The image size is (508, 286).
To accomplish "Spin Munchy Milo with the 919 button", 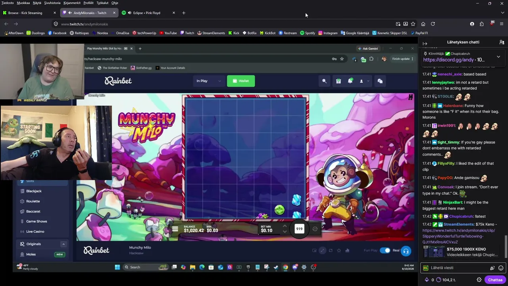I will click(x=299, y=229).
